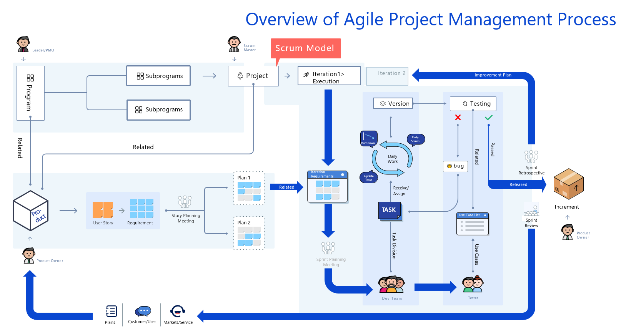This screenshot has height=335, width=626.
Task: Open the Plans list icon
Action: tap(111, 311)
